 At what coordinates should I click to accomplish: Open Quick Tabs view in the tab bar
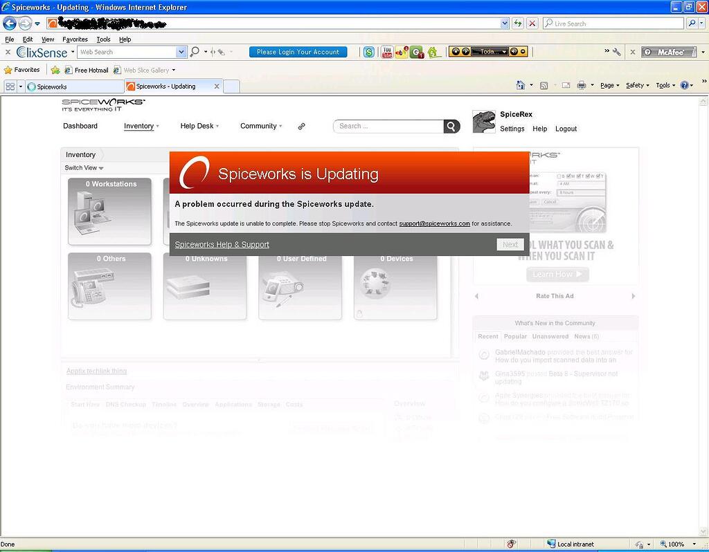point(10,86)
